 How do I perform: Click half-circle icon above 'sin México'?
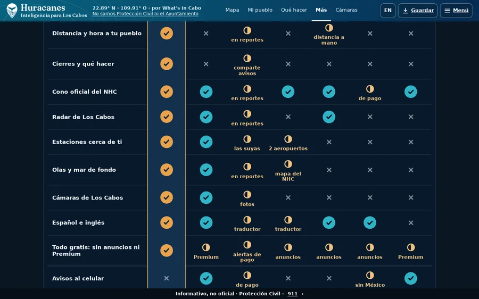pyautogui.click(x=370, y=275)
